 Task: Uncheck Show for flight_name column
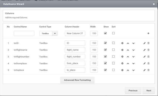coord(105,50)
